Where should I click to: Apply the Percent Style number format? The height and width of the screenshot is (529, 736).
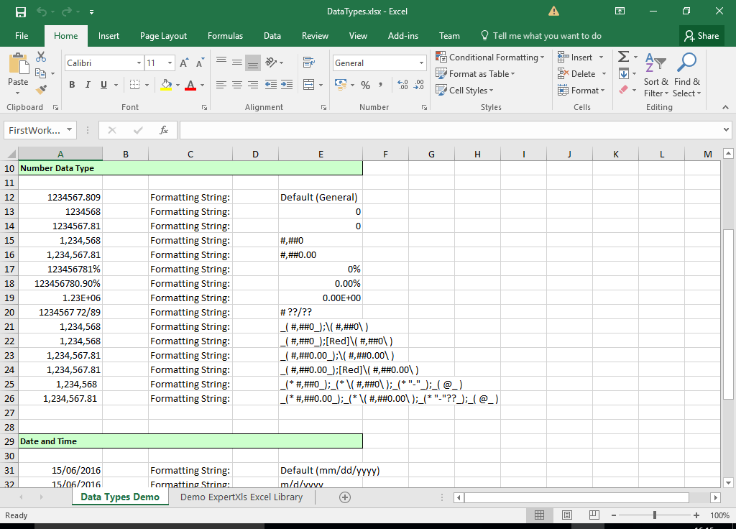[364, 85]
